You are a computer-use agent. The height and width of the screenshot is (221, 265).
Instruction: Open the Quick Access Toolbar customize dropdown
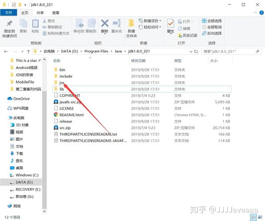click(x=25, y=5)
